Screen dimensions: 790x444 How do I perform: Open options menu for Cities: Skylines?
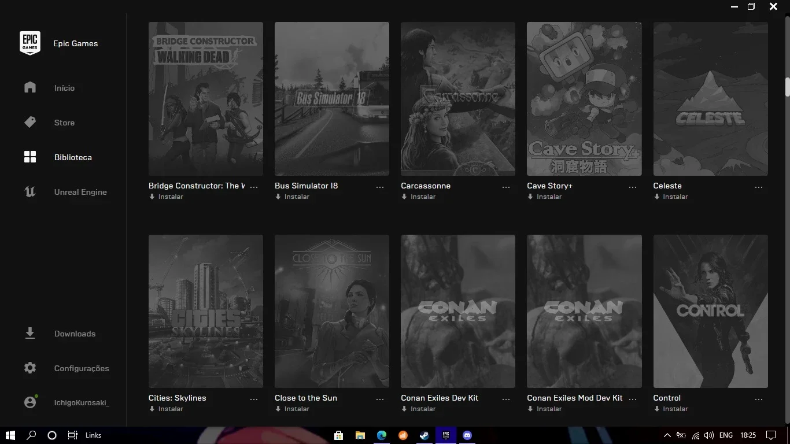coord(254,399)
